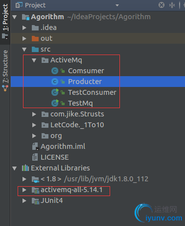Screen dimensions: 185x226
Task: Expand the .idea folder
Action: click(x=24, y=28)
